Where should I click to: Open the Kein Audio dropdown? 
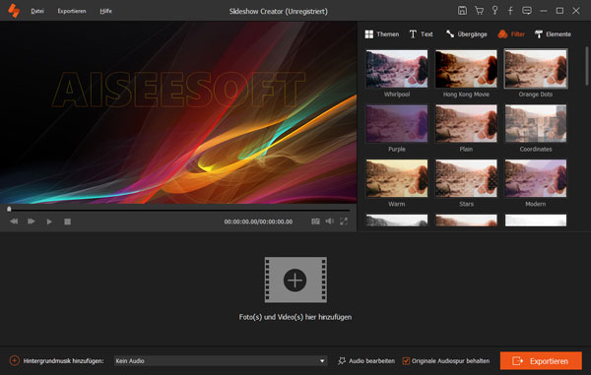(221, 360)
